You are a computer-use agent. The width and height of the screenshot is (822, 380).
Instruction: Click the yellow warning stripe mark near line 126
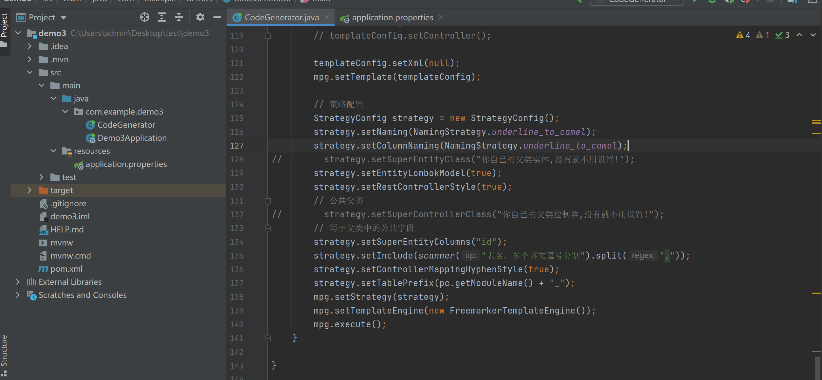(x=816, y=134)
